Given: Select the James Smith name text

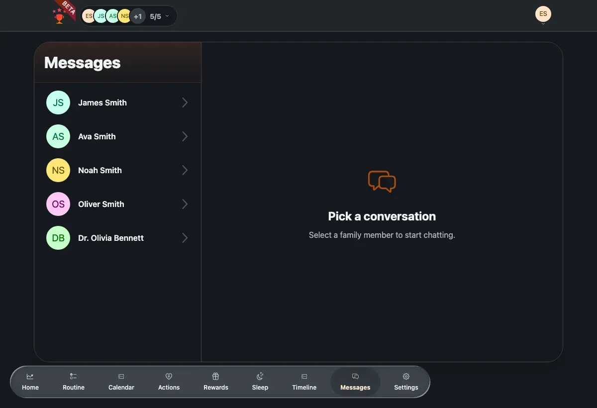Looking at the screenshot, I should tap(102, 102).
